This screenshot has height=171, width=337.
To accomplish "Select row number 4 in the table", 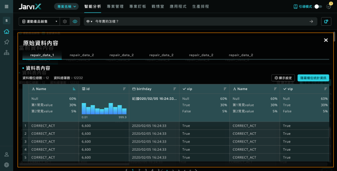I will [25, 149].
